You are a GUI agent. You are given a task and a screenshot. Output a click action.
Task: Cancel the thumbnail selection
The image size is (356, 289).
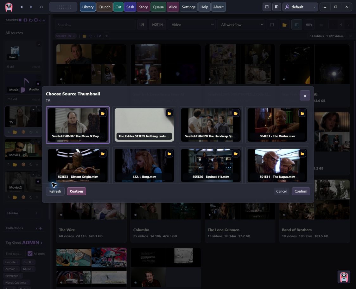(x=281, y=191)
